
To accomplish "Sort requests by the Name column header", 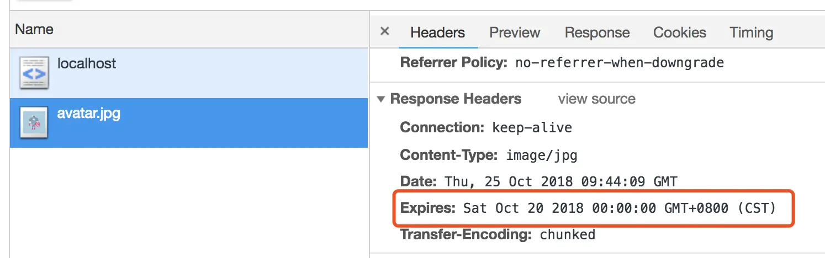I will [x=34, y=29].
